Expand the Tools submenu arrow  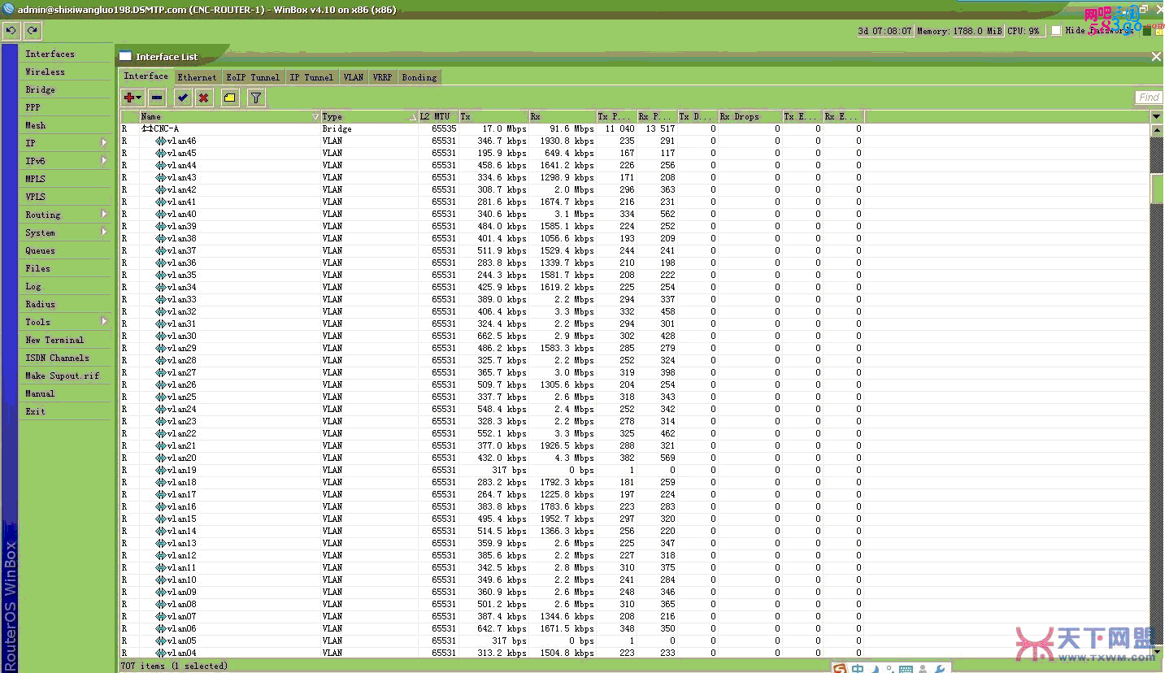[x=104, y=322]
